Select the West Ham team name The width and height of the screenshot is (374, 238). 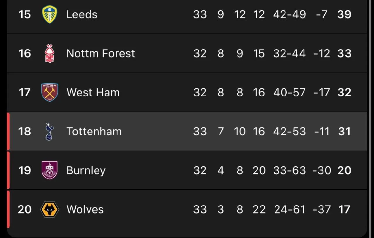click(93, 92)
